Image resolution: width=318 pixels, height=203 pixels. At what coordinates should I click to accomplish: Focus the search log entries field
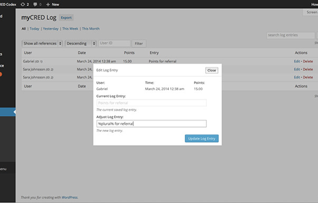tap(291, 35)
